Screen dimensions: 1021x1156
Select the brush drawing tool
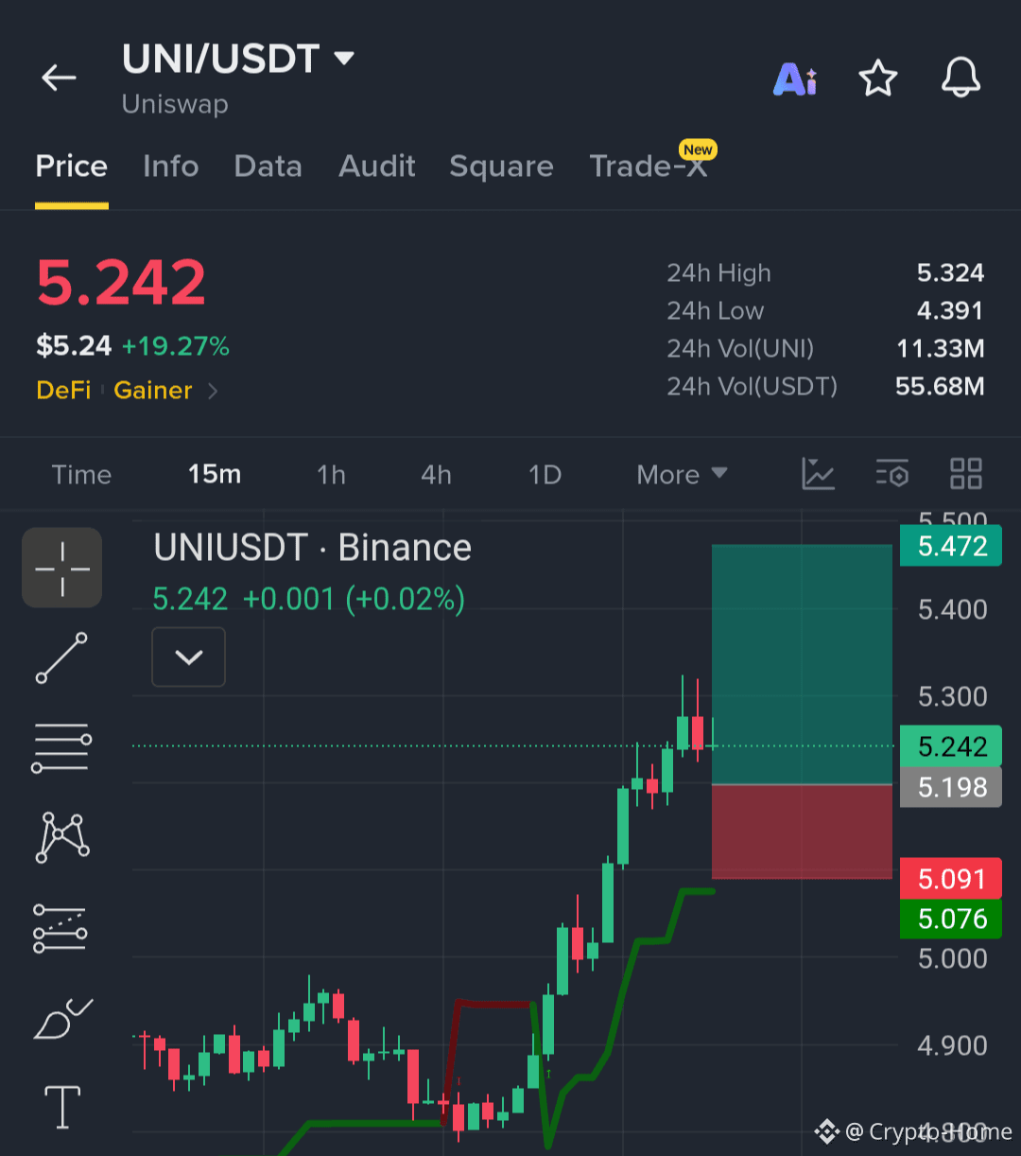(x=62, y=1018)
